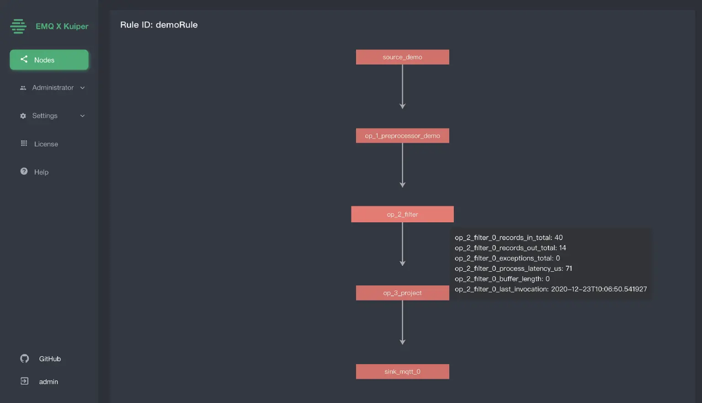The height and width of the screenshot is (403, 702).
Task: Open the Help menu item
Action: [41, 172]
